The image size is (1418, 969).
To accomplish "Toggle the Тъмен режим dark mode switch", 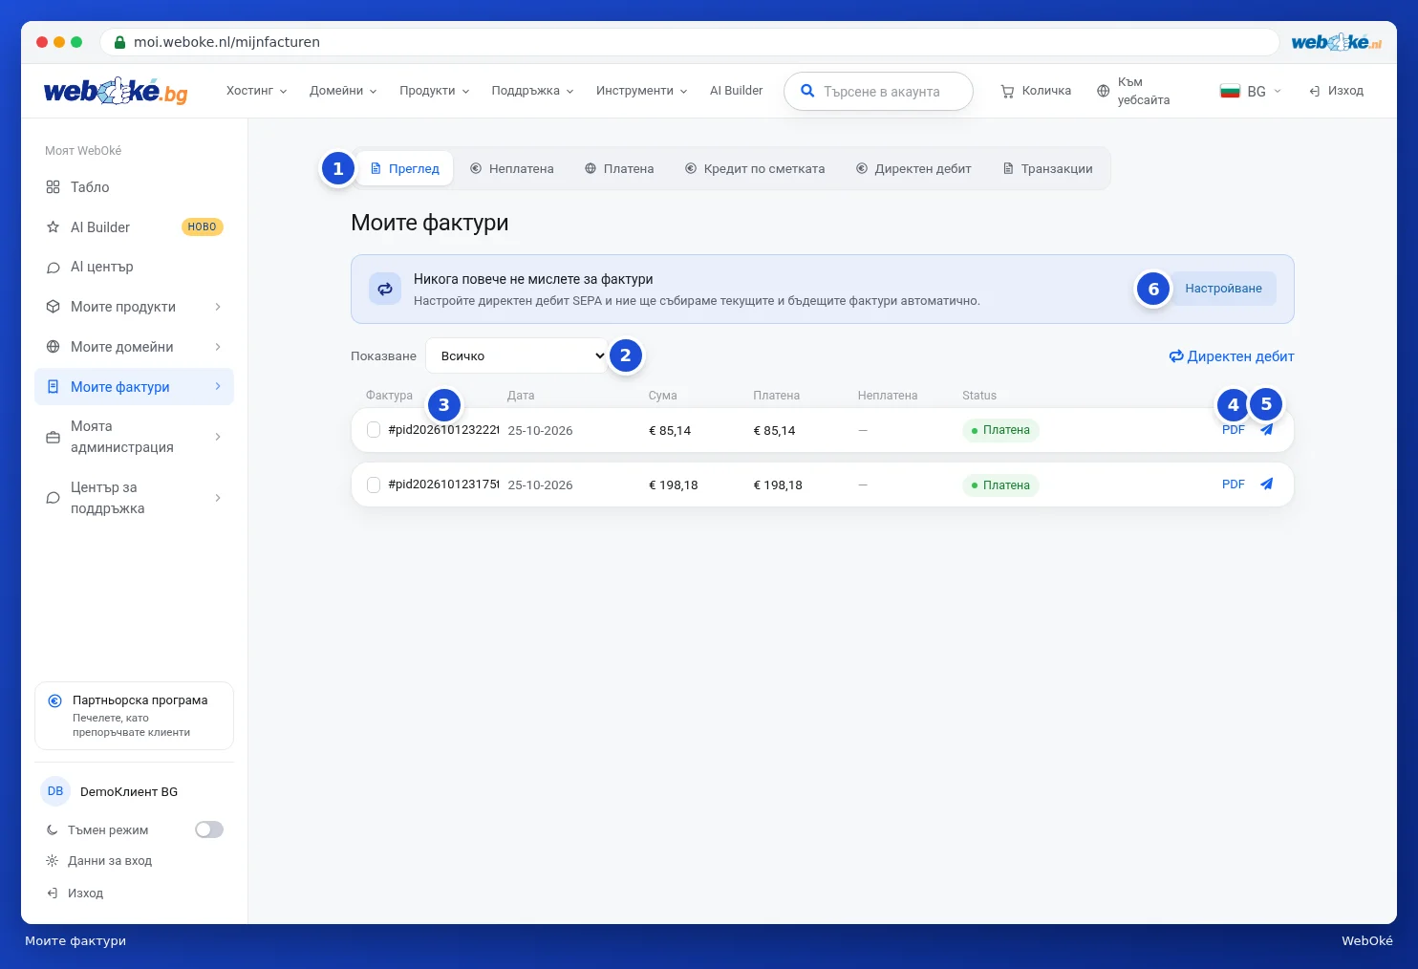I will (x=209, y=829).
